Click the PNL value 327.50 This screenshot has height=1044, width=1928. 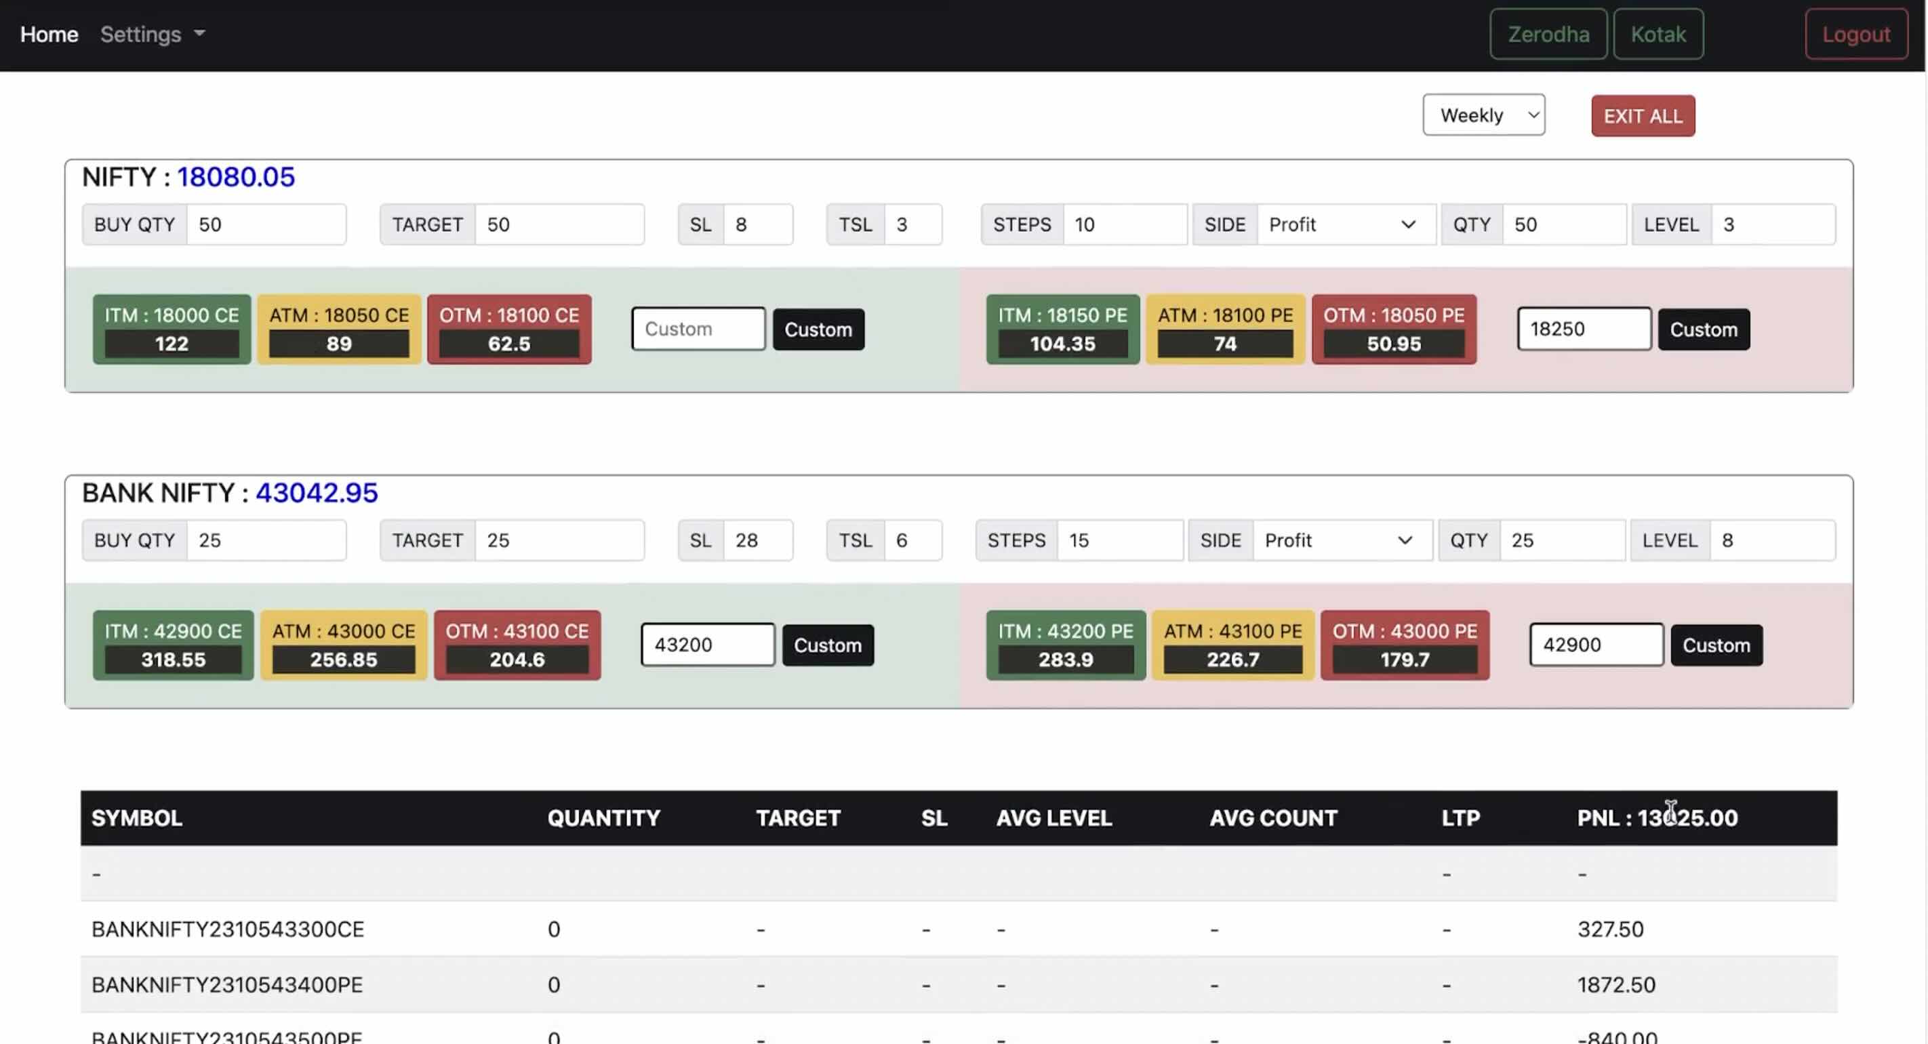click(x=1611, y=929)
